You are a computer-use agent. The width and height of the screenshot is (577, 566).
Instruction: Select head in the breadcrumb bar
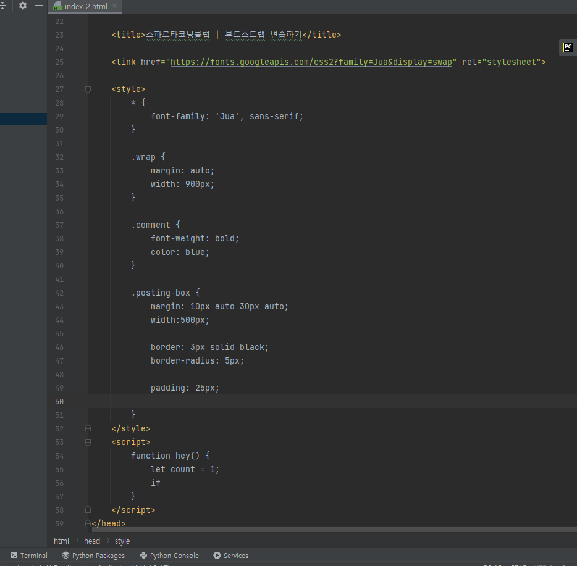click(x=92, y=541)
